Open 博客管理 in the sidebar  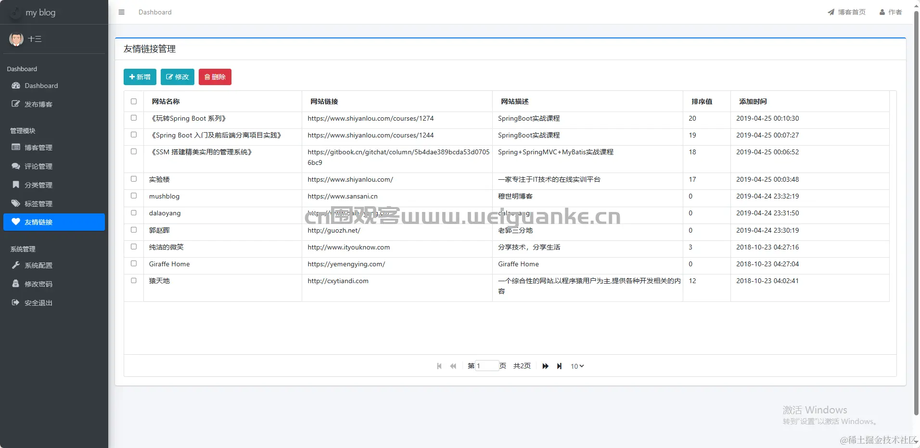(54, 147)
